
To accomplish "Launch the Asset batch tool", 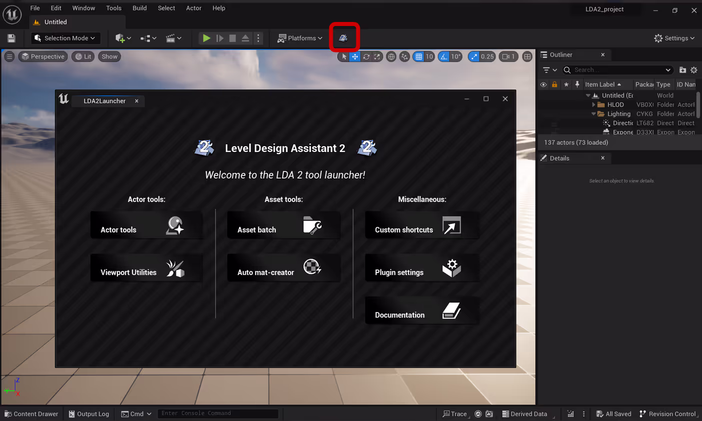I will point(284,225).
